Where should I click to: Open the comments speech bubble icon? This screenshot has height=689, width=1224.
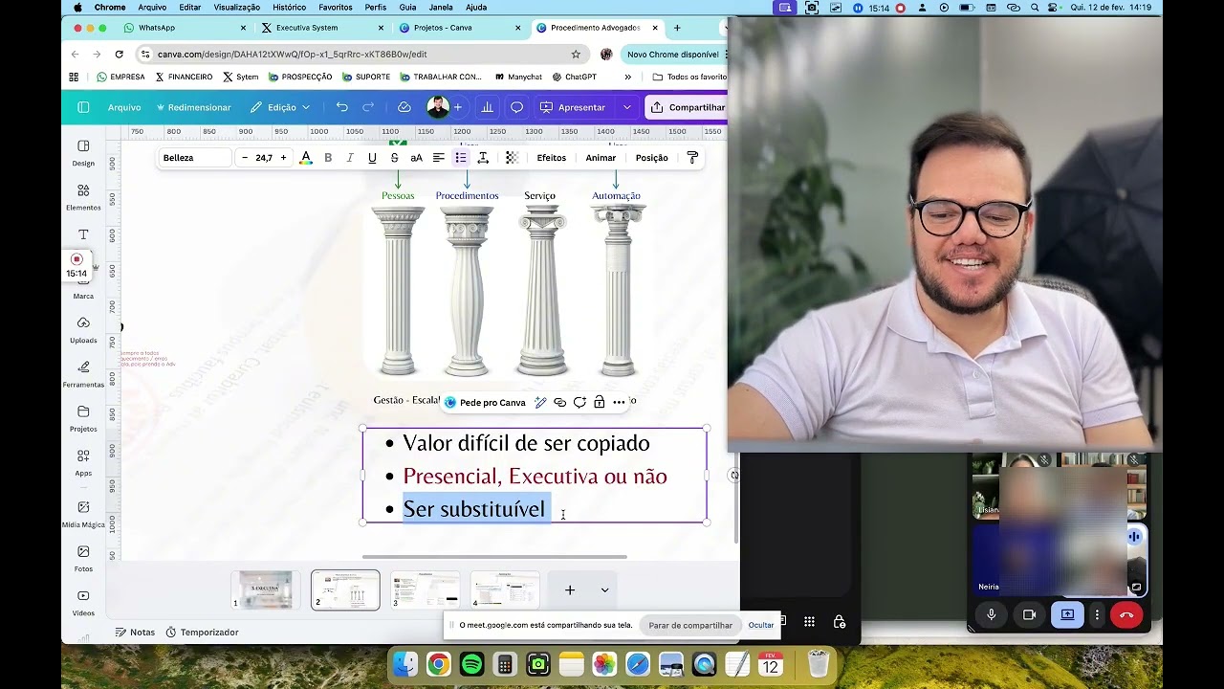tap(516, 107)
